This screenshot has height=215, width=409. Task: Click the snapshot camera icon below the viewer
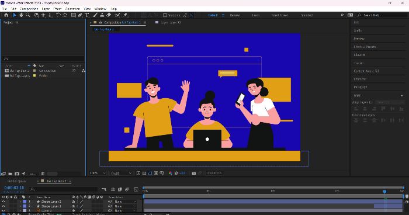193,173
